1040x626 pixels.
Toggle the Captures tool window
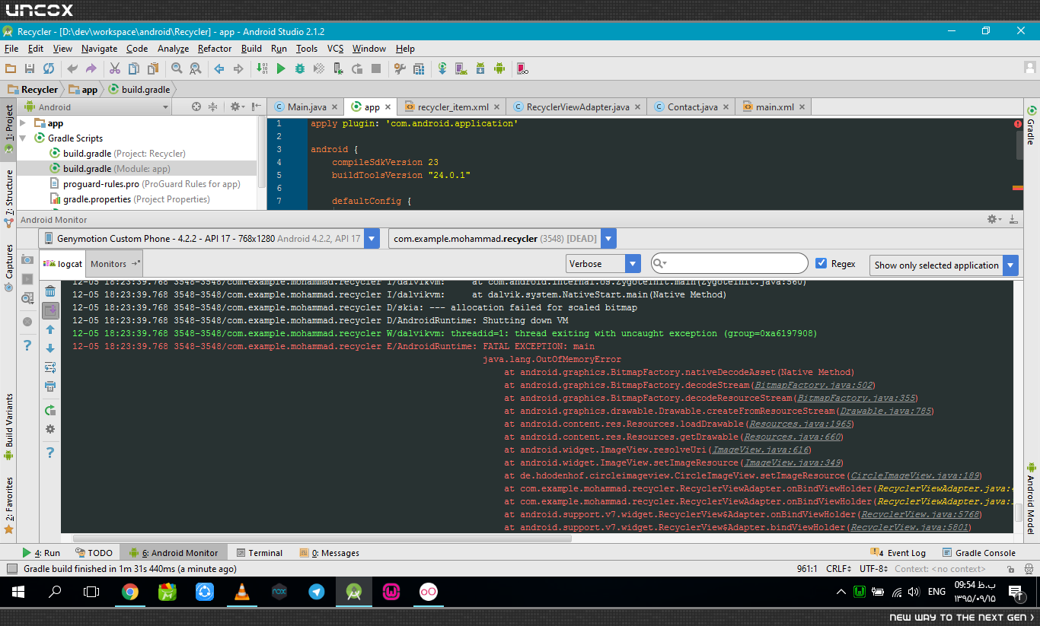pyautogui.click(x=8, y=268)
